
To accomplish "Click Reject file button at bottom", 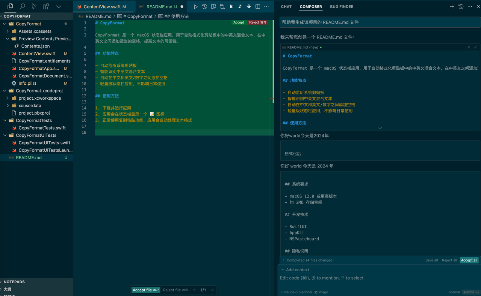I will click(x=175, y=290).
